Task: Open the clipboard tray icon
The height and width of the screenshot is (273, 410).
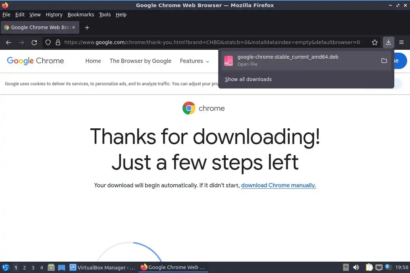Action: [369, 267]
